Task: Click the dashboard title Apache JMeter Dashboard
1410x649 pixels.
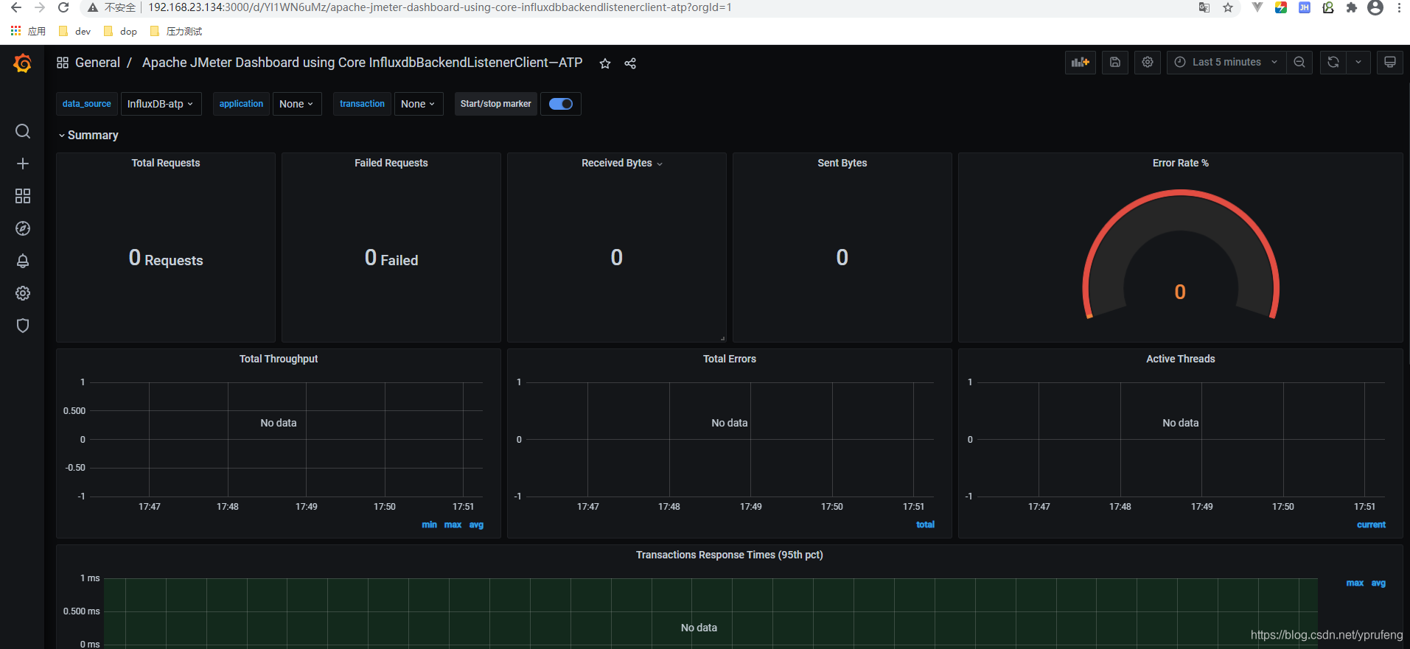Action: click(x=362, y=63)
